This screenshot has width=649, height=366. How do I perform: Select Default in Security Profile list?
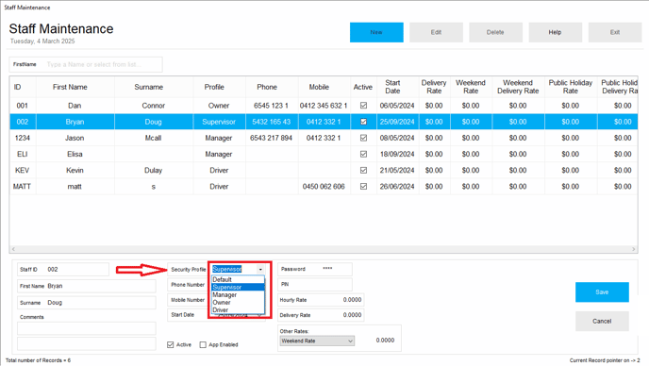click(x=238, y=279)
